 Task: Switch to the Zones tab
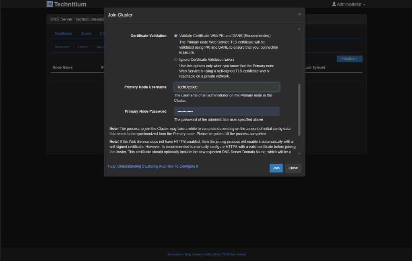86,34
